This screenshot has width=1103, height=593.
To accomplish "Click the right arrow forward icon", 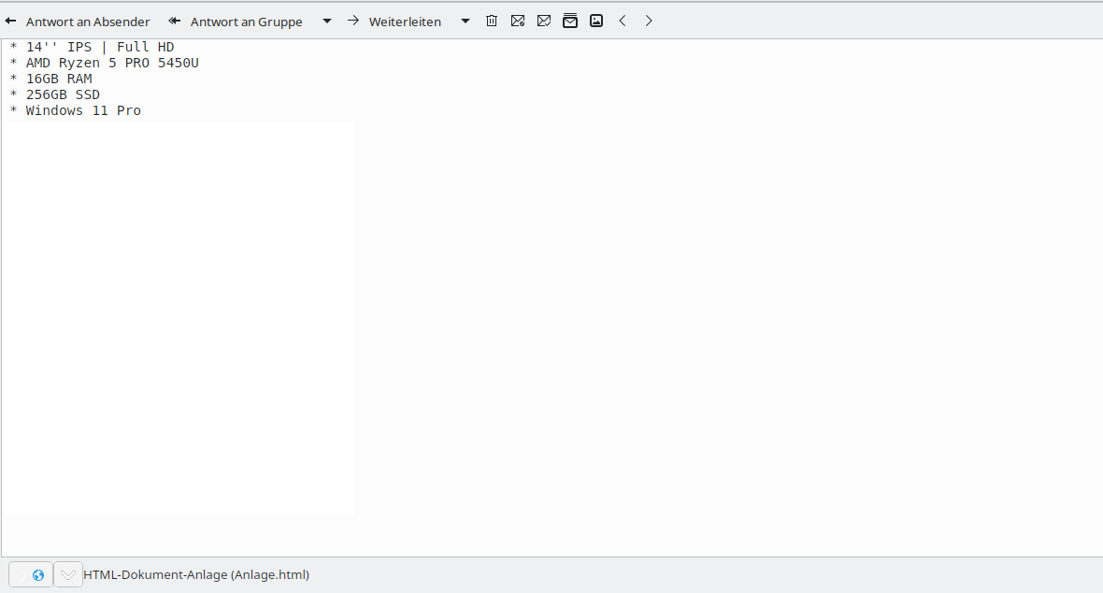I will coord(353,21).
